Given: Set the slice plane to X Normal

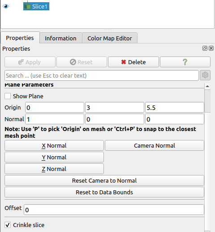Looking at the screenshot, I should (54, 145).
